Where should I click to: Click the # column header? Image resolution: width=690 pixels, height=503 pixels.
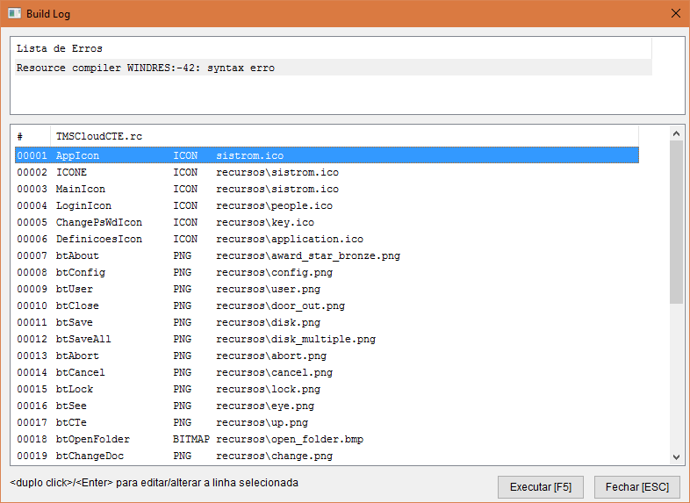coord(32,137)
